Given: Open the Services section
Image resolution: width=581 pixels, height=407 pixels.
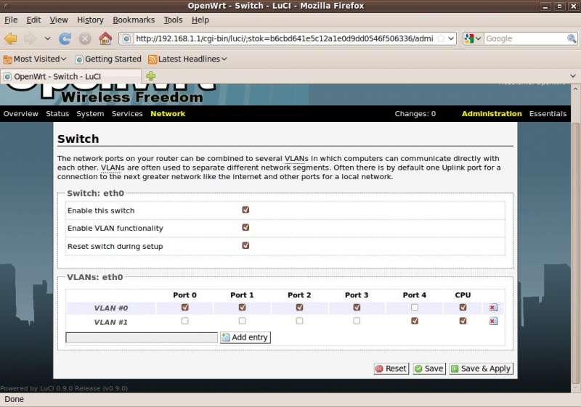Looking at the screenshot, I should point(127,114).
